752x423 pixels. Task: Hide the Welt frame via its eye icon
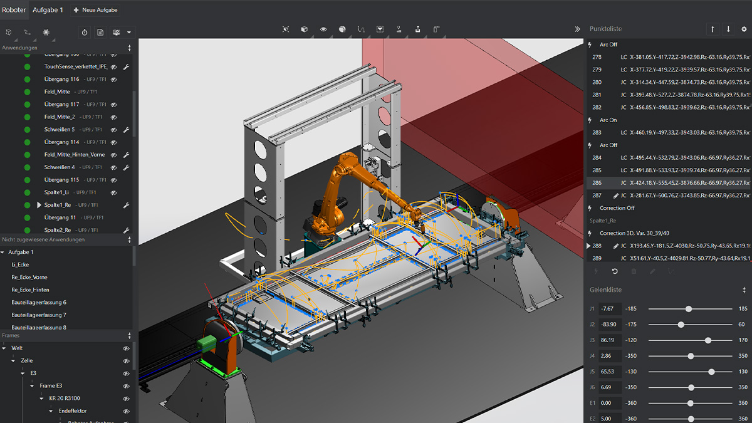tap(125, 348)
